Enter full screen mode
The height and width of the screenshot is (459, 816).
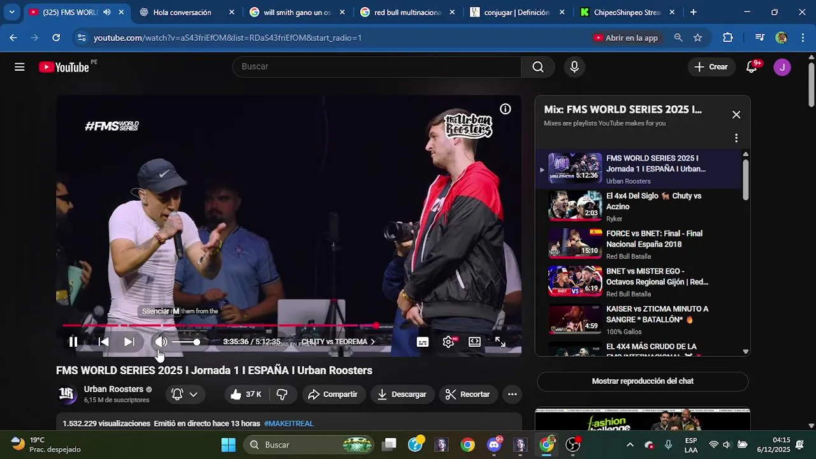click(500, 342)
